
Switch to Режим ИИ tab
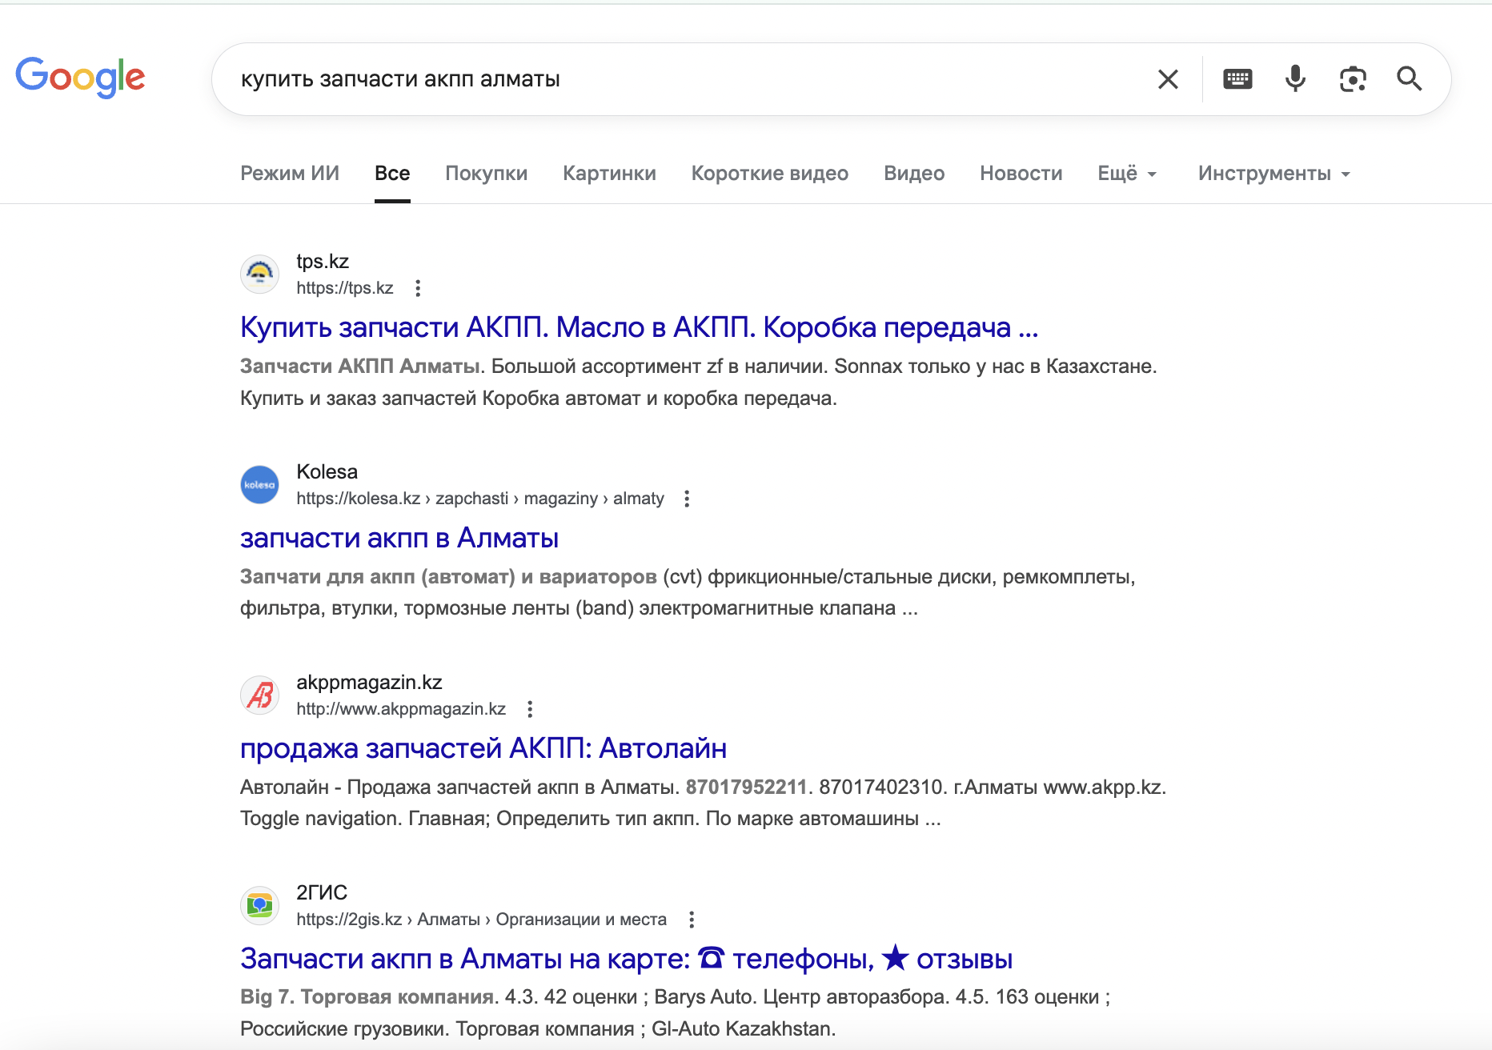(290, 174)
